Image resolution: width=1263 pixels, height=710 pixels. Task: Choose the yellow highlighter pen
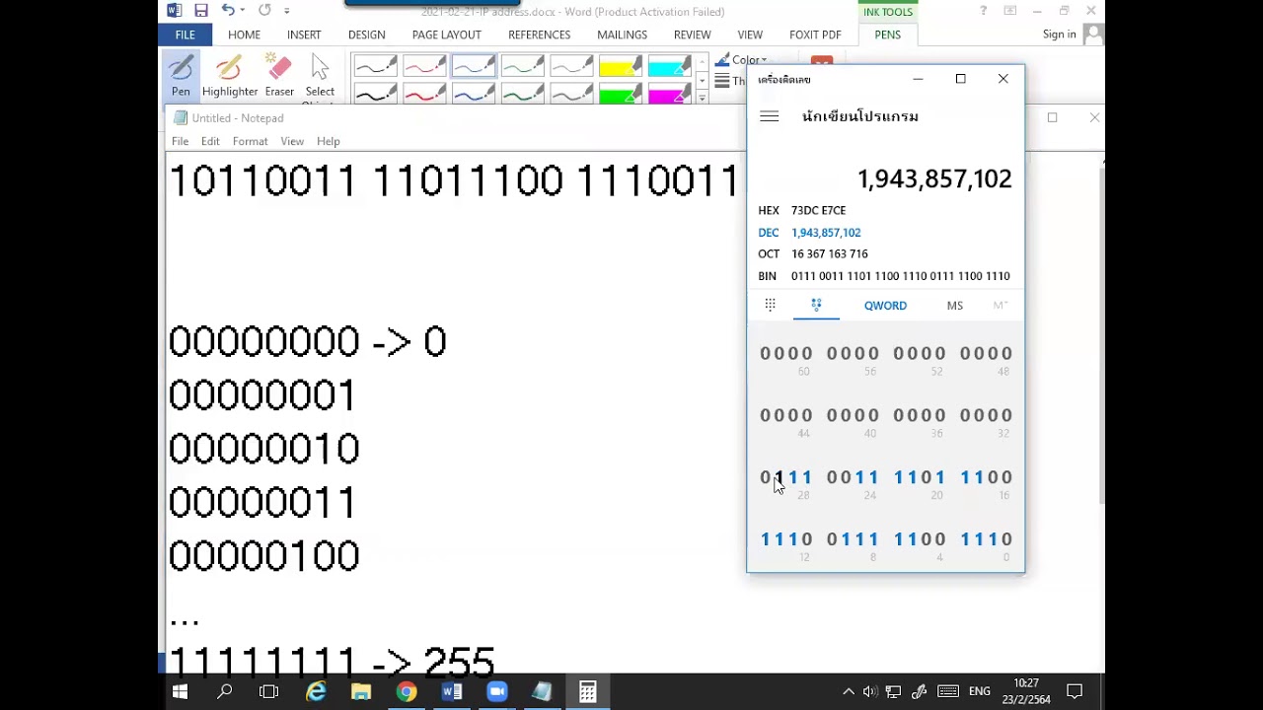click(x=621, y=66)
